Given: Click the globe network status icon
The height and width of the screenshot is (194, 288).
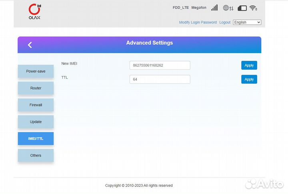Looking at the screenshot, I should pyautogui.click(x=228, y=8).
